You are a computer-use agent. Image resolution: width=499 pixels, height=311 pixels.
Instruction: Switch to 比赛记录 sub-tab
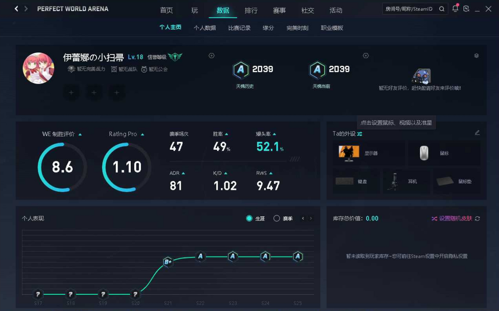[x=239, y=28]
